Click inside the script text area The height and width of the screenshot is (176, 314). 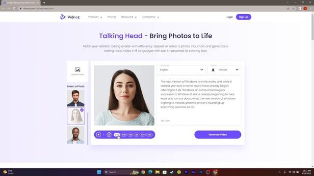(199, 100)
